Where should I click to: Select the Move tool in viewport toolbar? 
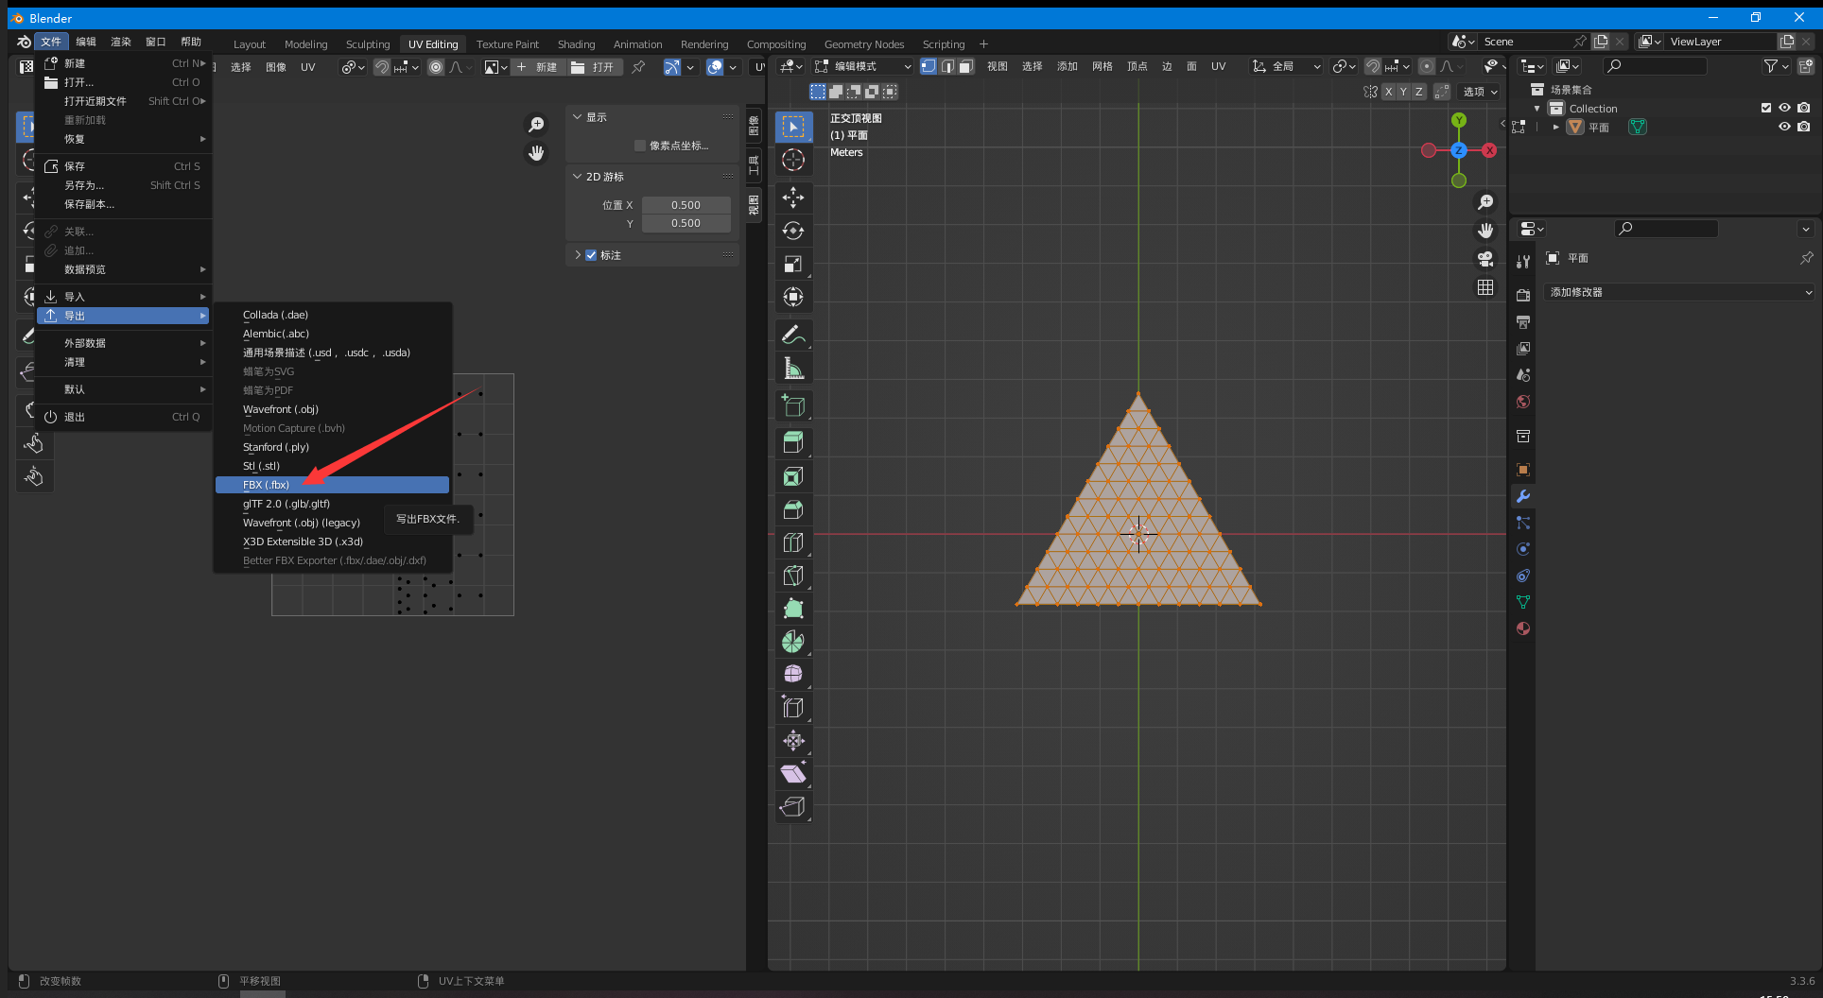tap(793, 198)
